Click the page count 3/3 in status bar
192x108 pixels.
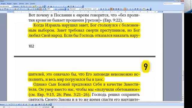[4, 107]
